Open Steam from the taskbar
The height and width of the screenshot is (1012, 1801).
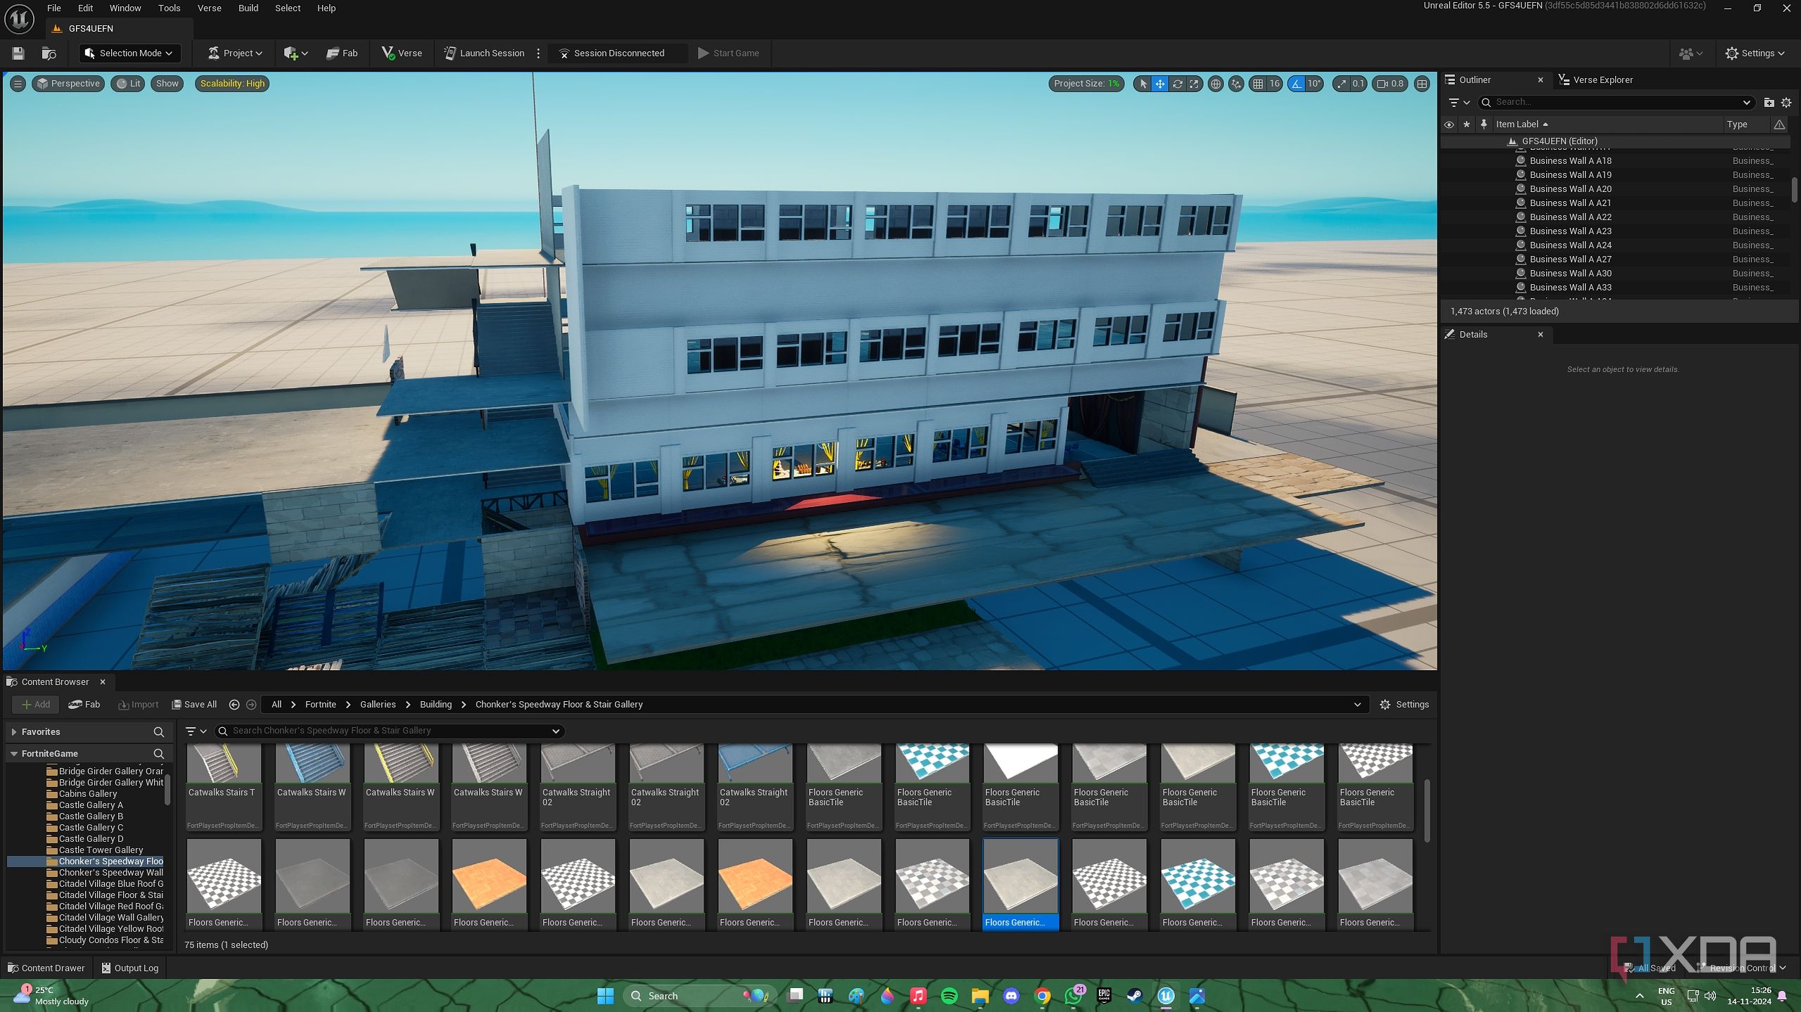1135,996
